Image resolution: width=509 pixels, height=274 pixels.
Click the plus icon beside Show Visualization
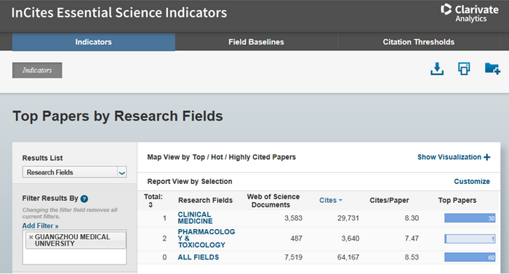(x=486, y=157)
